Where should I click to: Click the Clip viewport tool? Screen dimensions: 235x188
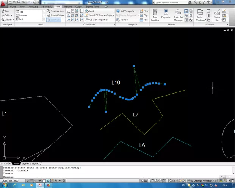pos(144,15)
